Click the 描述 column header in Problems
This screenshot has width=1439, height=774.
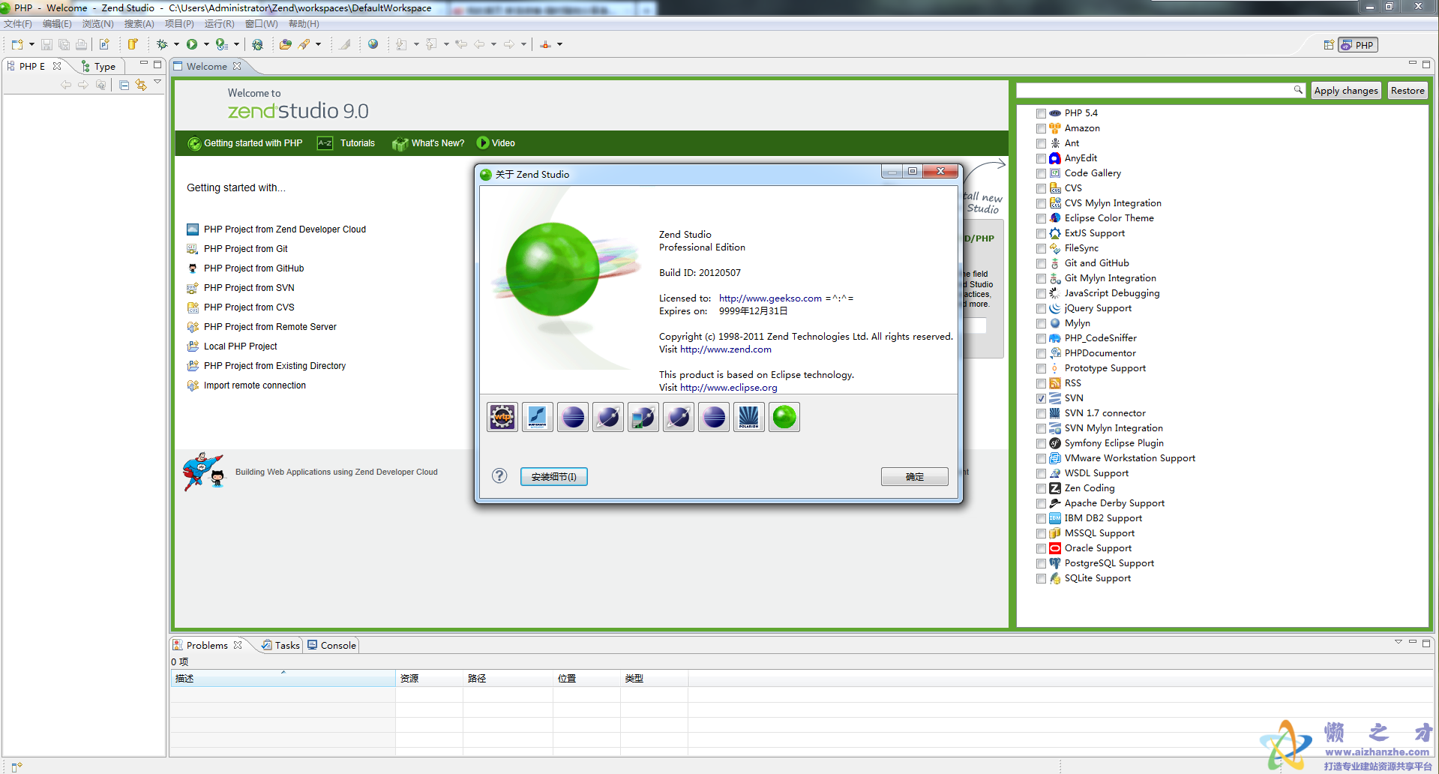[x=283, y=679]
